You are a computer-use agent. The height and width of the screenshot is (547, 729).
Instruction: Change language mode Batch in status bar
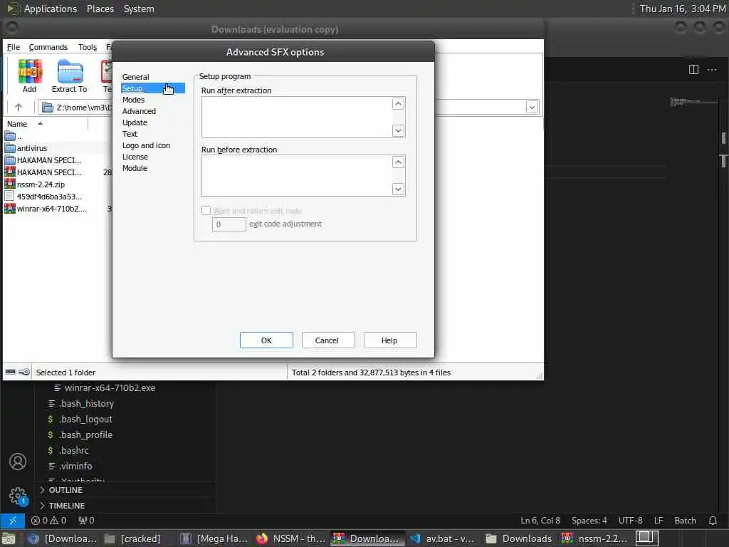(x=686, y=521)
